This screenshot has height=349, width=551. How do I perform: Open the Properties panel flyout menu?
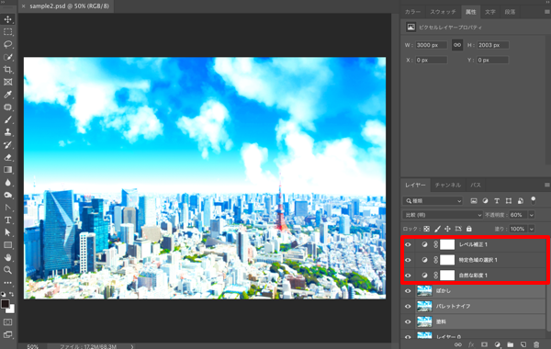tap(546, 12)
